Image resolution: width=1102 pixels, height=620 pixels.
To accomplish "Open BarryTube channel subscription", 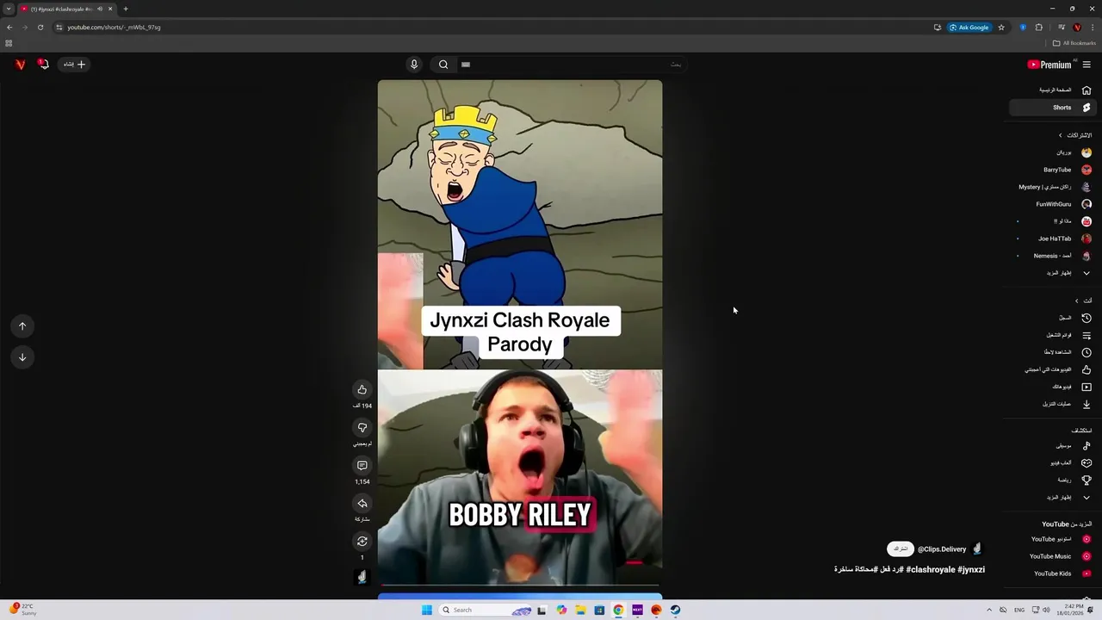I will pyautogui.click(x=1052, y=170).
